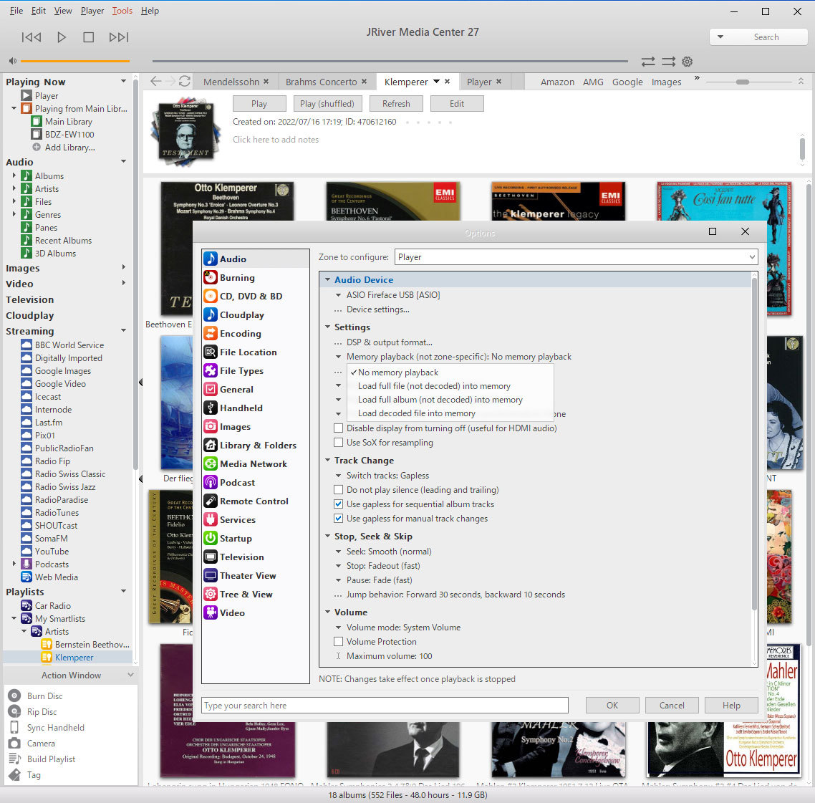Viewport: 815px width, 803px height.
Task: Expand the Podcasts tree item
Action: pyautogui.click(x=14, y=564)
